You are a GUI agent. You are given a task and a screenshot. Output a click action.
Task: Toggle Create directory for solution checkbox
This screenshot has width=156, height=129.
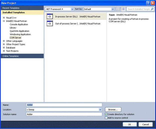[106, 114]
